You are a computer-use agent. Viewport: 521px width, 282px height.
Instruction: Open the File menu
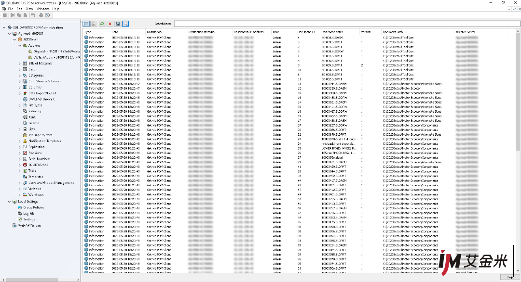click(10, 9)
